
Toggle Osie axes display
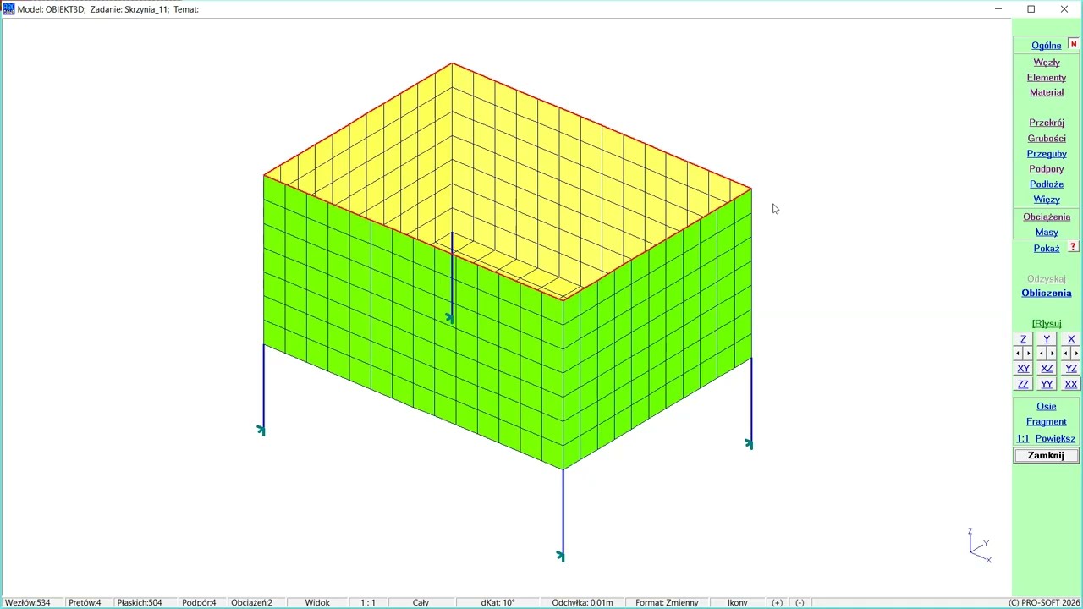click(1047, 406)
